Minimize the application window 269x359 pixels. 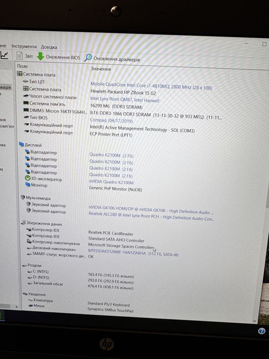click(246, 43)
